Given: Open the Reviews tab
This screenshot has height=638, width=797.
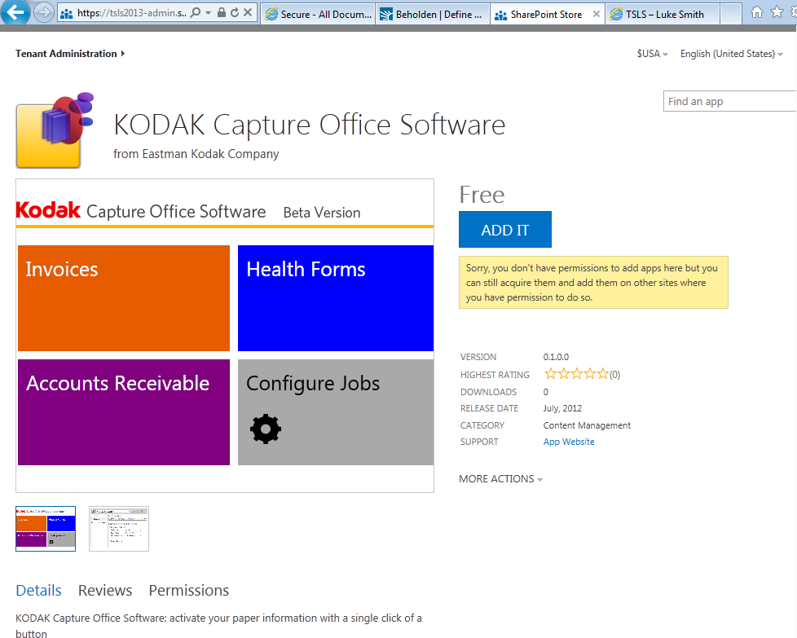Looking at the screenshot, I should (x=105, y=591).
